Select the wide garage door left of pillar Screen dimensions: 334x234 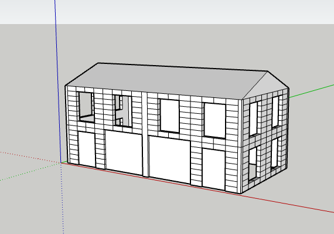[124, 152]
